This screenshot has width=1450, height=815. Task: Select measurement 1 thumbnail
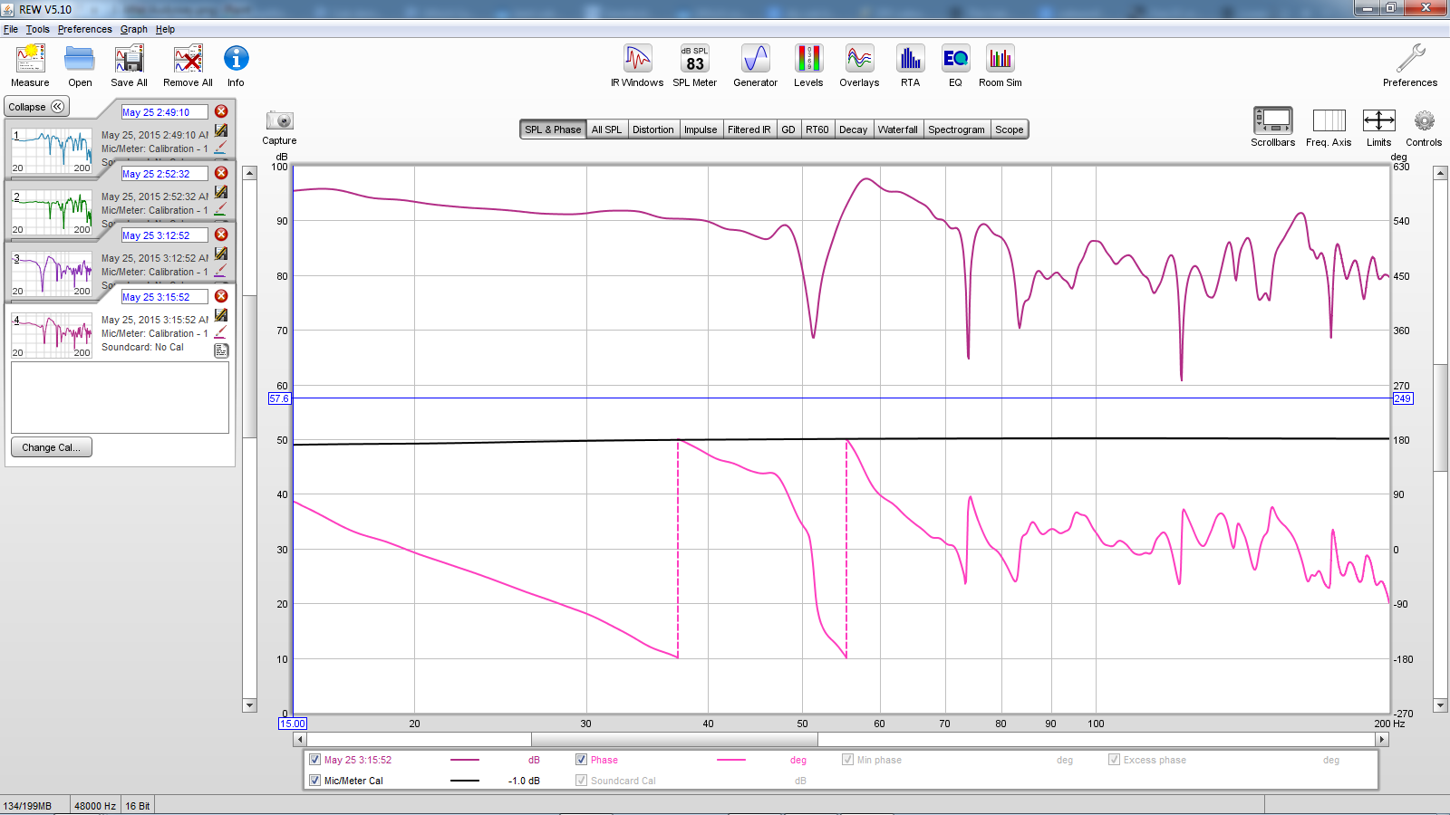52,150
